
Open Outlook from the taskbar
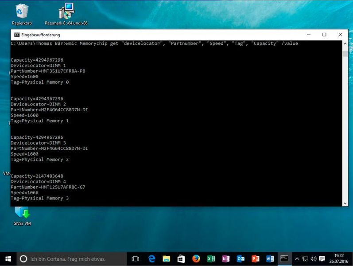pos(241,259)
